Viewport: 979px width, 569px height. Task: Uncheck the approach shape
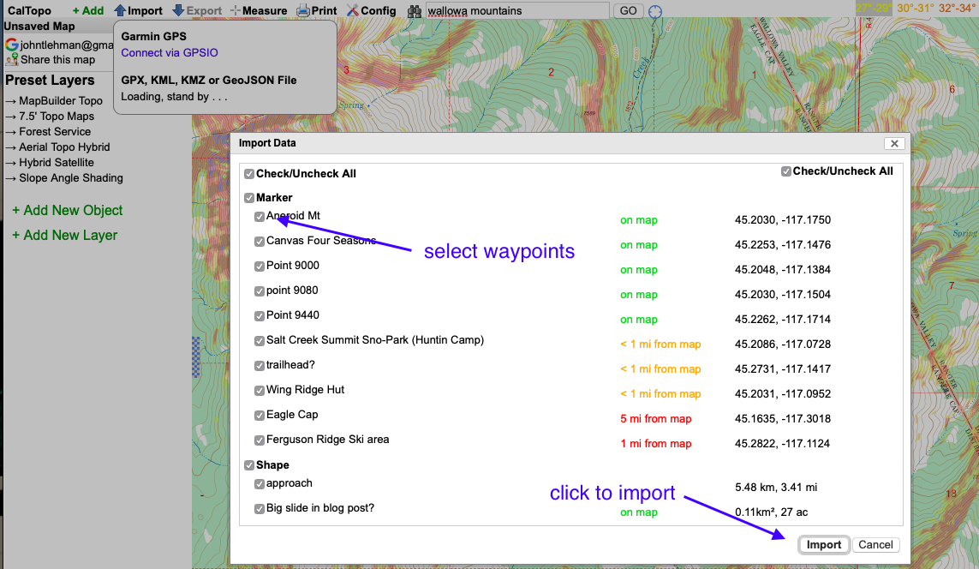click(x=260, y=484)
